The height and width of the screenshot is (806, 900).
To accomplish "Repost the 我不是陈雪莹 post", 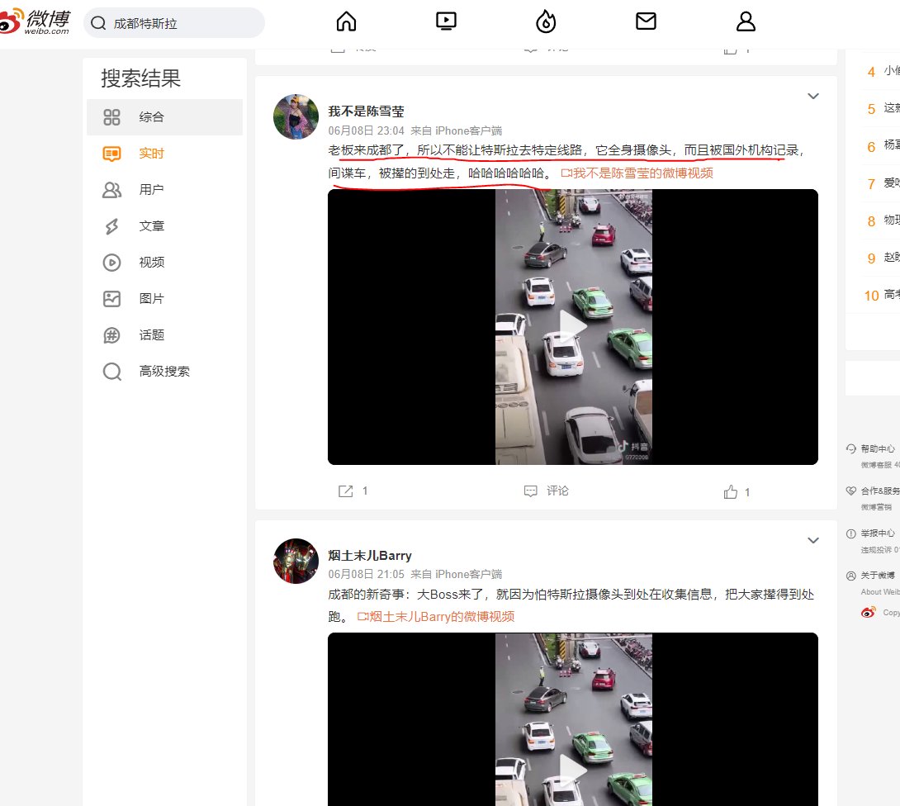I will [x=353, y=491].
